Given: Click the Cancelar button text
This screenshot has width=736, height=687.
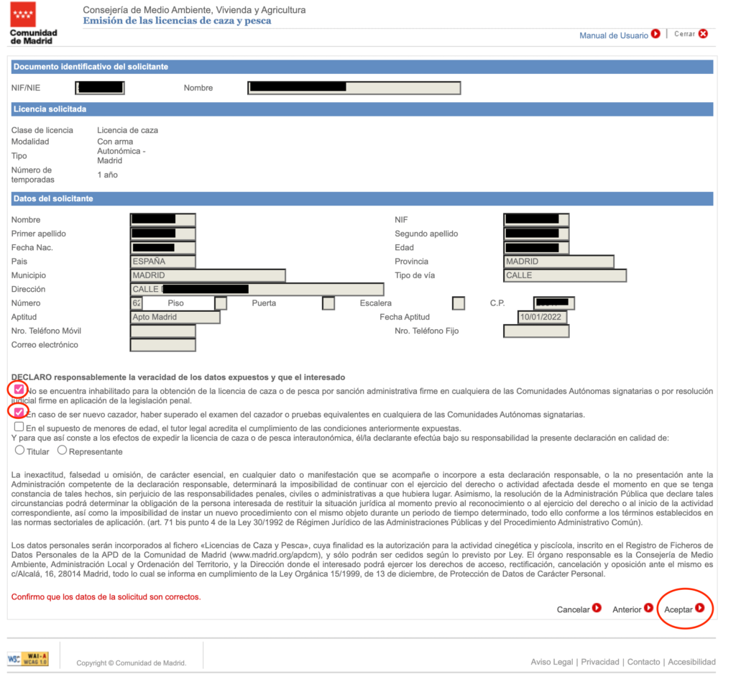Looking at the screenshot, I should [x=573, y=609].
